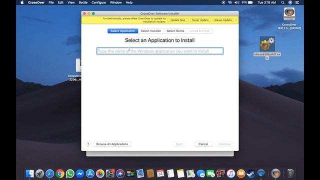Click battery status in menu bar
The height and width of the screenshot is (180, 320).
point(247,2)
